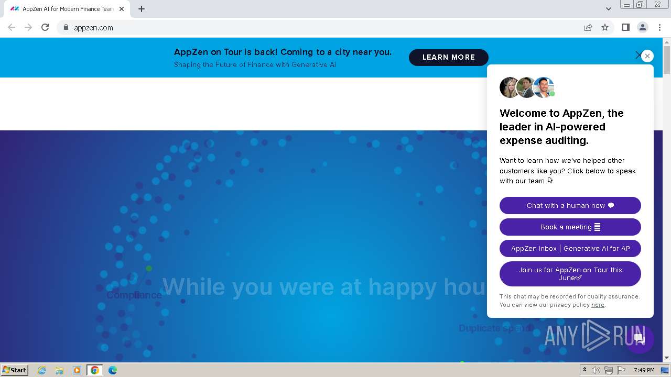
Task: Open a new browser tab
Action: click(142, 9)
